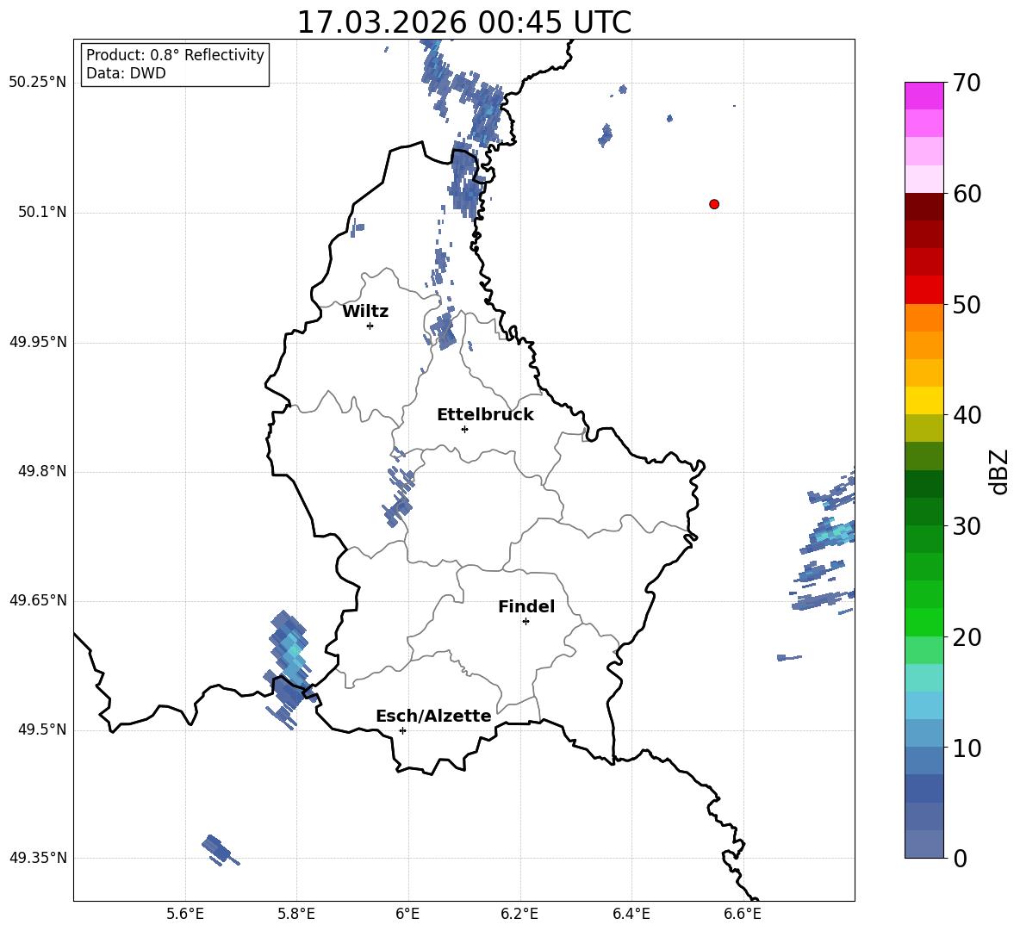The height and width of the screenshot is (931, 1020).
Task: Click the colorbar 30 tick label
Action: point(967,526)
